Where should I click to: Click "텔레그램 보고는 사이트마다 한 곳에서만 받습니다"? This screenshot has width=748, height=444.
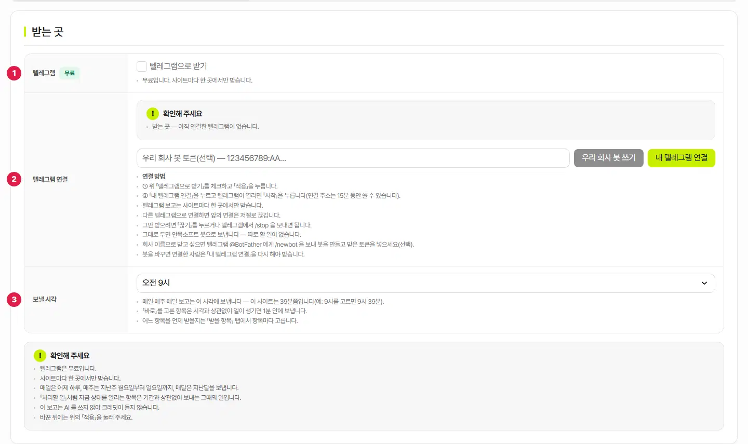203,206
